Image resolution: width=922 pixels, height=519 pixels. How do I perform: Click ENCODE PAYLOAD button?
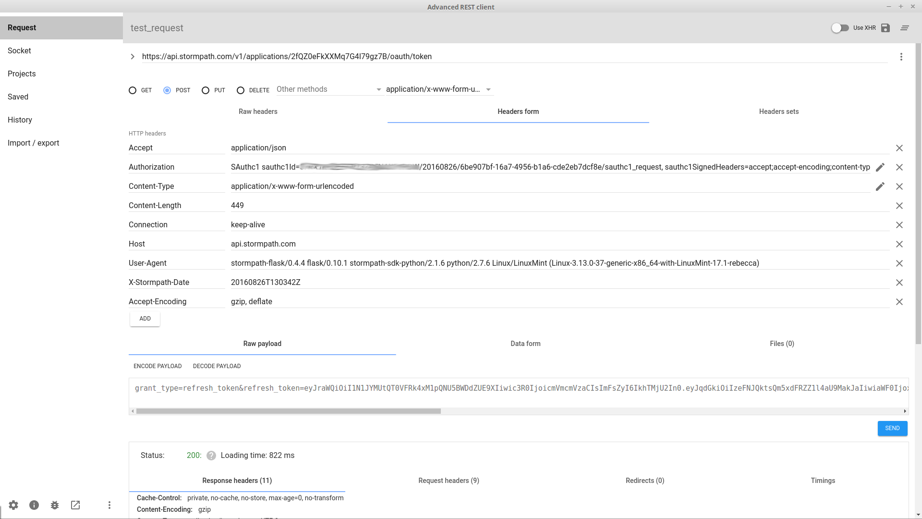[158, 366]
